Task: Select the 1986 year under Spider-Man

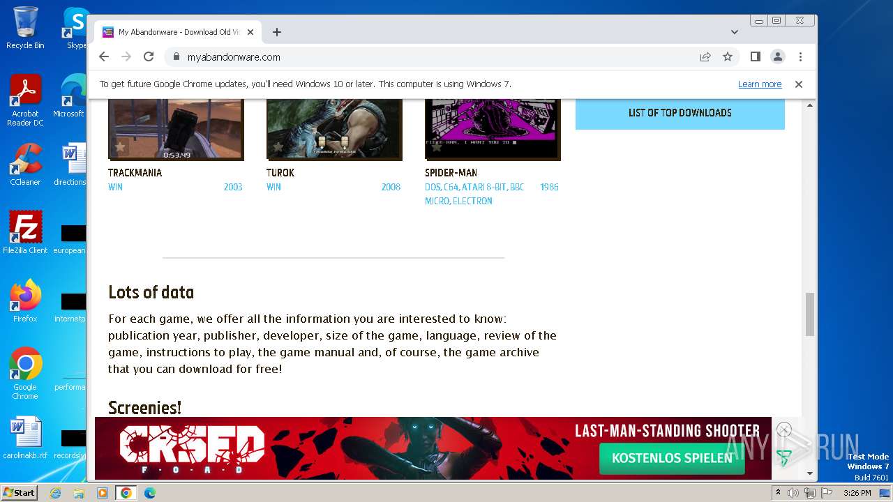Action: [549, 188]
